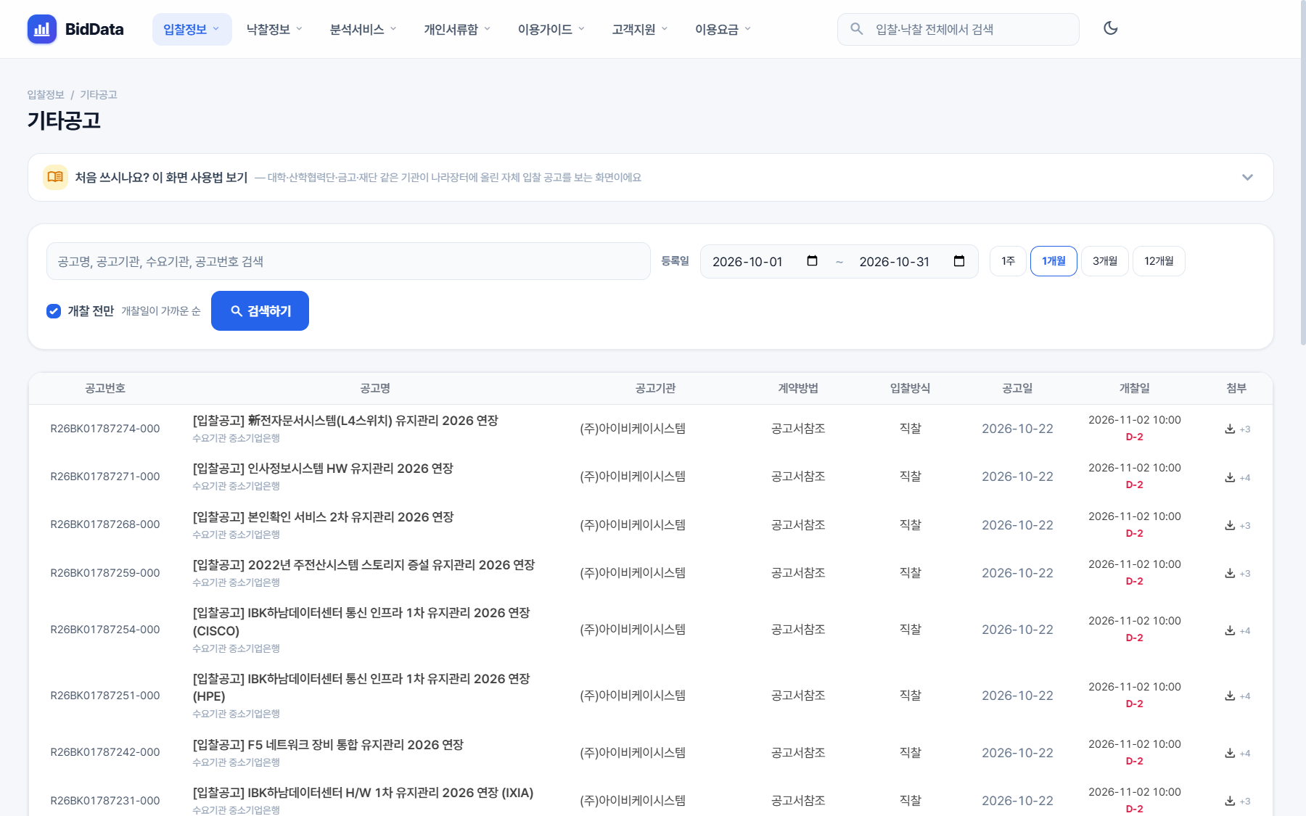1306x816 pixels.
Task: Toggle dark mode moon icon
Action: 1110,28
